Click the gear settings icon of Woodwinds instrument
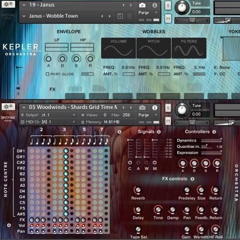Screen dimensions: 240x240 [x=8, y=107]
